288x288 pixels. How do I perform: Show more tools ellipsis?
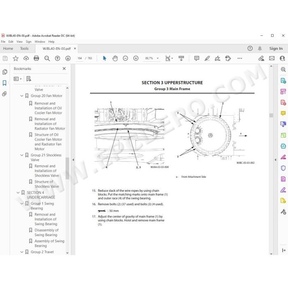point(240,58)
